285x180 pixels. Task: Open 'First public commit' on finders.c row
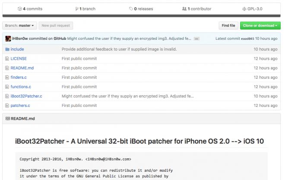(79, 77)
